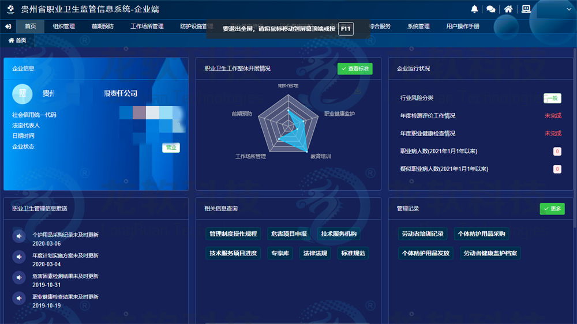This screenshot has height=324, width=577.
Task: Click the notification bell icon
Action: coord(474,9)
